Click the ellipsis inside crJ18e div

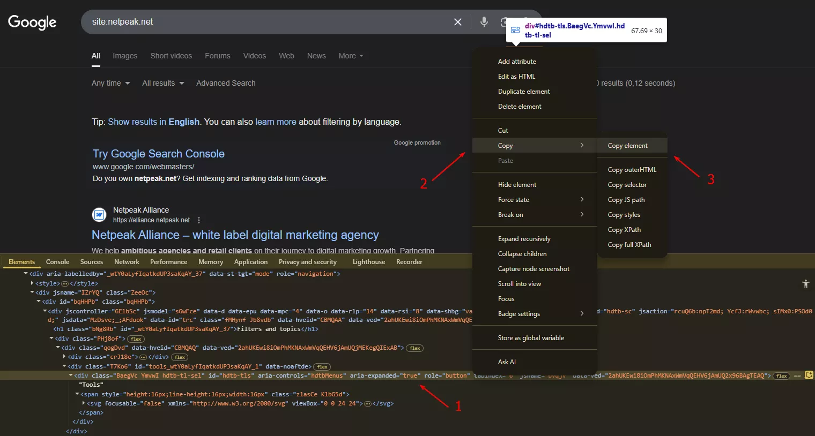point(143,357)
